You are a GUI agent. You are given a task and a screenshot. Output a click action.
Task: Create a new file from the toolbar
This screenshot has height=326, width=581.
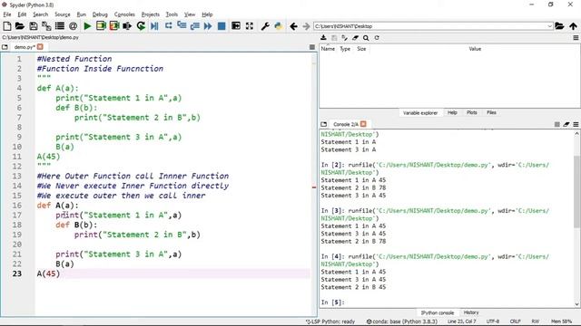point(7,26)
